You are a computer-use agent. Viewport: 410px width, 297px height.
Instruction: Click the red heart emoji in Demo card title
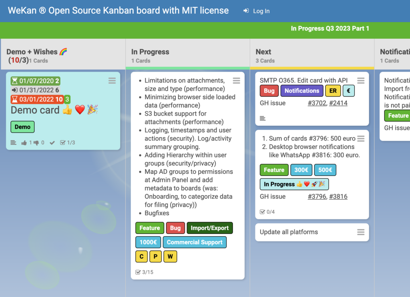(80, 110)
